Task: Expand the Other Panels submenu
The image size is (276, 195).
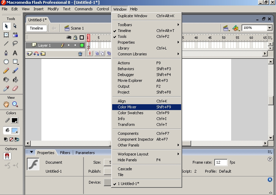Action: (x=146, y=145)
